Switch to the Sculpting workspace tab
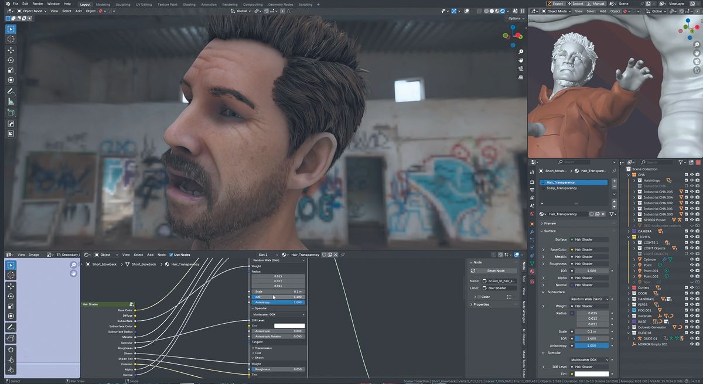The image size is (703, 384). (x=123, y=4)
